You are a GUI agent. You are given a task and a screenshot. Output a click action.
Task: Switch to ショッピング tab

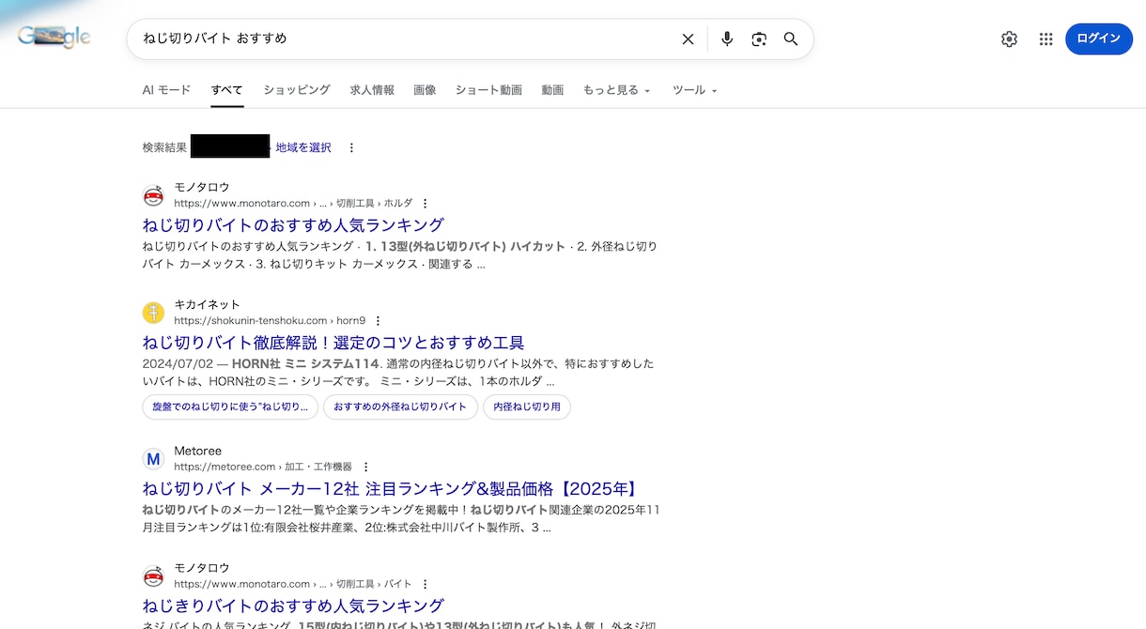[x=297, y=90]
